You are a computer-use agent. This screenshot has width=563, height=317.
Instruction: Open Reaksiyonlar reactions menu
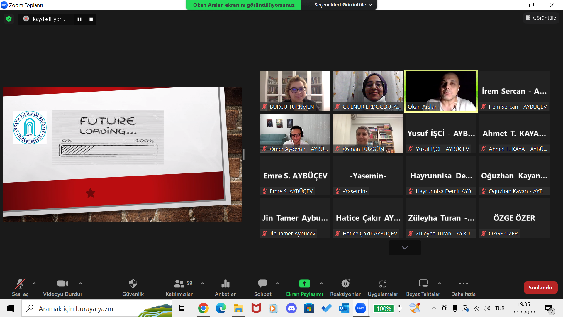click(x=345, y=284)
